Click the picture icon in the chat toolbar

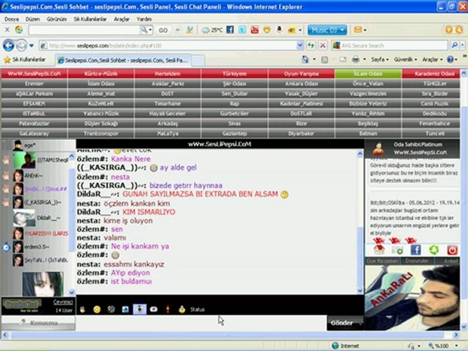[x=125, y=310]
